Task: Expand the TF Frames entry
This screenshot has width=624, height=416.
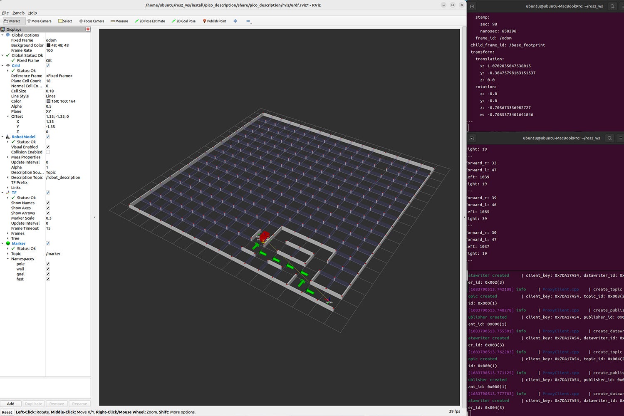Action: tap(7, 233)
